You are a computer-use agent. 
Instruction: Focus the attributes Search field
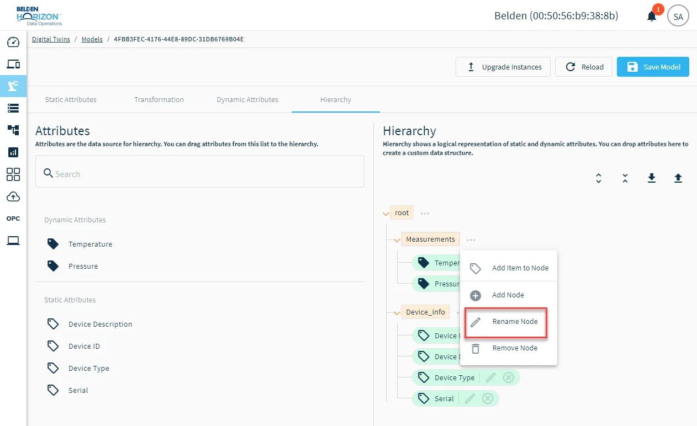tap(200, 171)
